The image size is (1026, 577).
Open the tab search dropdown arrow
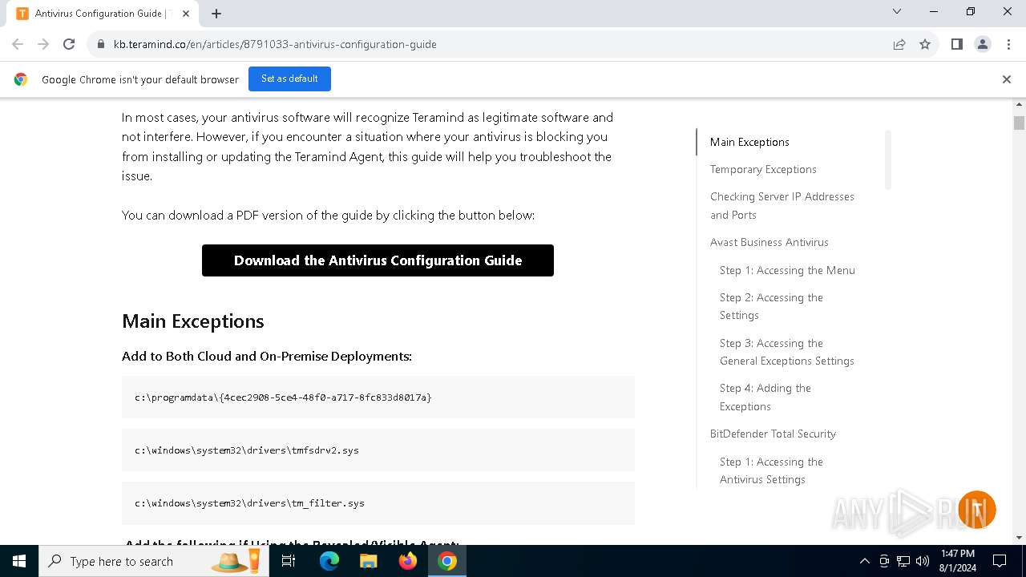click(x=897, y=12)
